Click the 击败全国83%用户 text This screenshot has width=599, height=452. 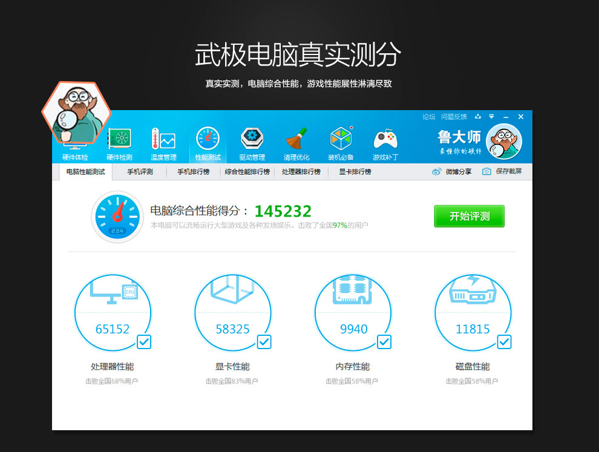click(232, 381)
